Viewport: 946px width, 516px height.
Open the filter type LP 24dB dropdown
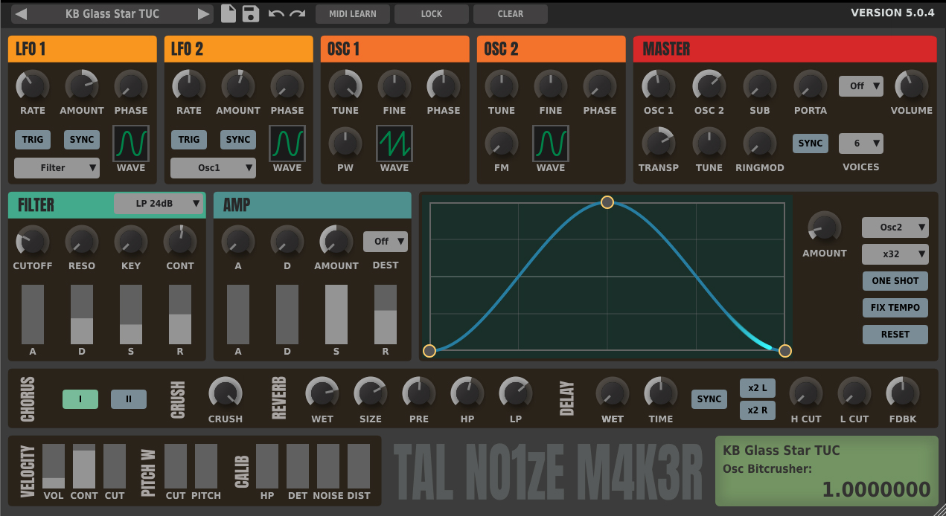click(x=159, y=204)
